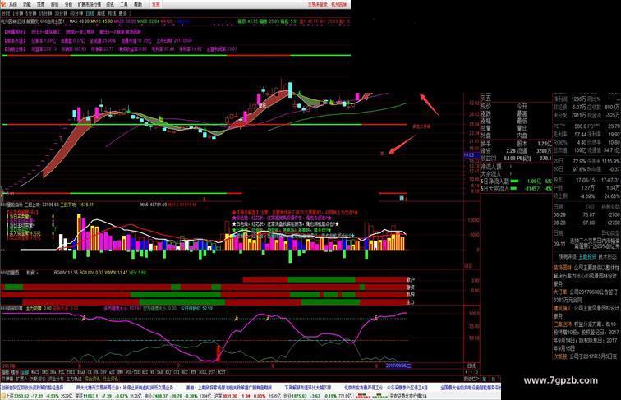Click the 装饰园林 topic link
This screenshot has width=621, height=400.
coord(562,268)
